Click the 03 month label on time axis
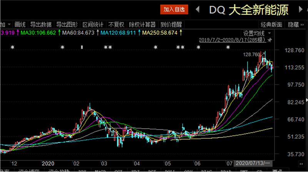This screenshot has height=172, width=308. point(104,164)
